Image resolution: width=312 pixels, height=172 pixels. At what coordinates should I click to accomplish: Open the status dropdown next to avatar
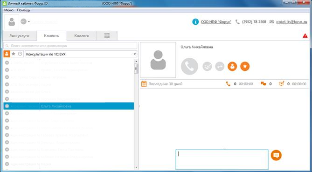click(x=29, y=21)
